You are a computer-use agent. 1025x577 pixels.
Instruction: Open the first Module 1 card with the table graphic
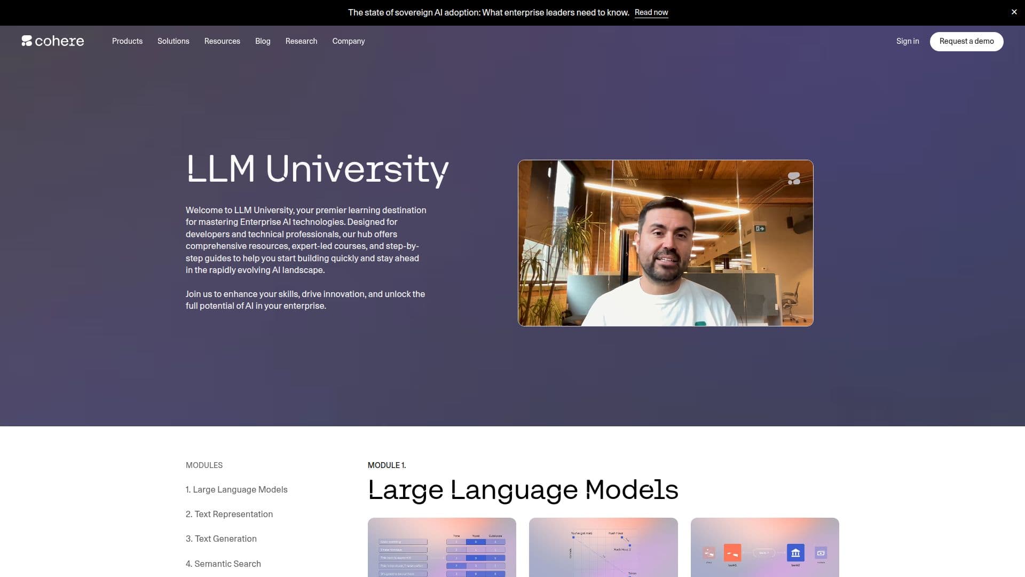[x=441, y=547]
